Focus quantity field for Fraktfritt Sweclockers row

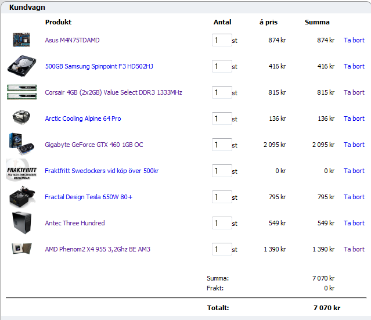click(x=221, y=171)
